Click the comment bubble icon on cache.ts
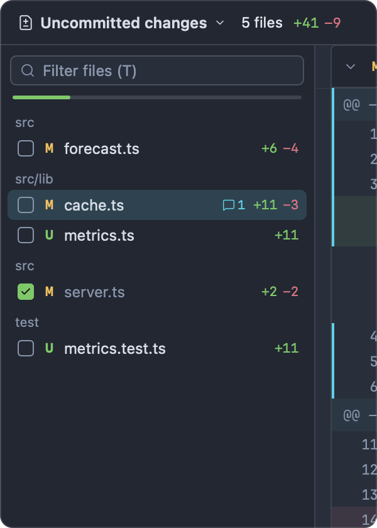Viewport: 377px width, 528px height. pyautogui.click(x=229, y=205)
